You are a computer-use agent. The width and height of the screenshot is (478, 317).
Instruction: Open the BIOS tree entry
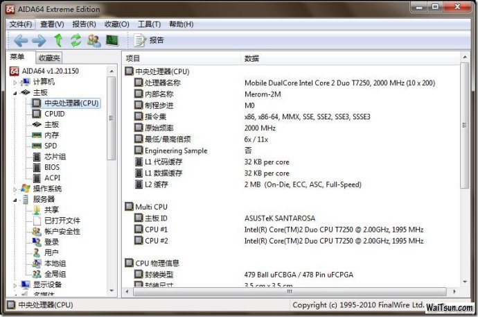point(51,167)
